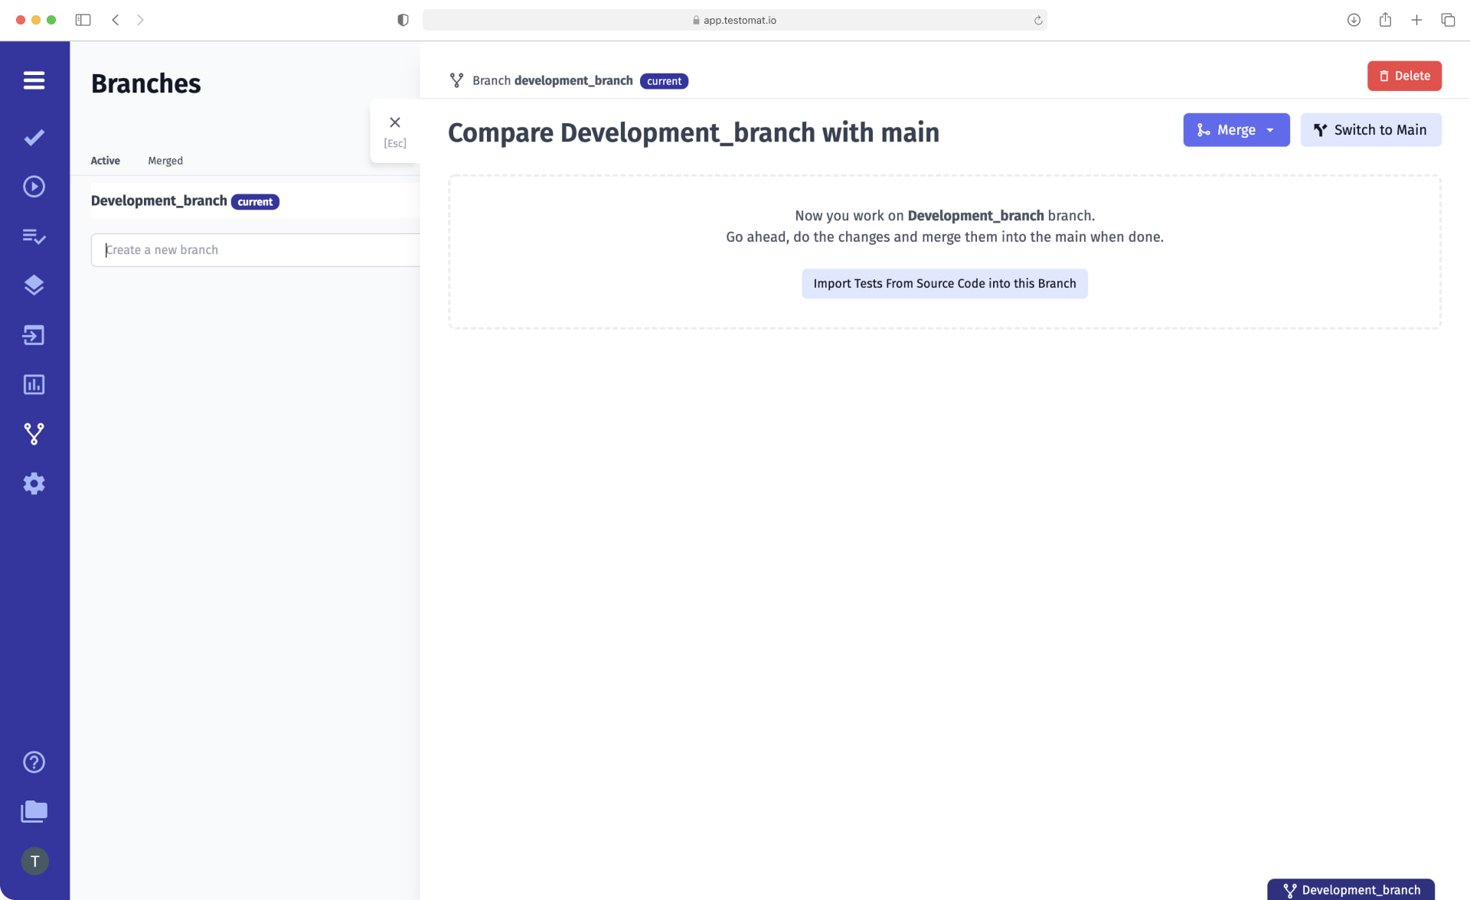Click the Switch to Main button

pyautogui.click(x=1370, y=129)
